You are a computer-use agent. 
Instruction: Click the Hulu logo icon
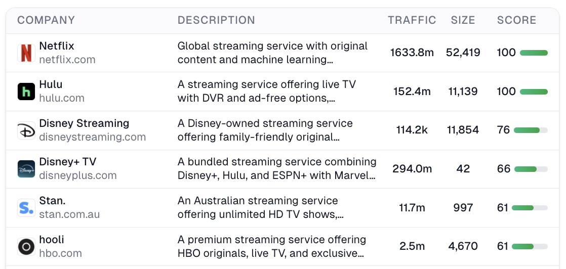(26, 92)
